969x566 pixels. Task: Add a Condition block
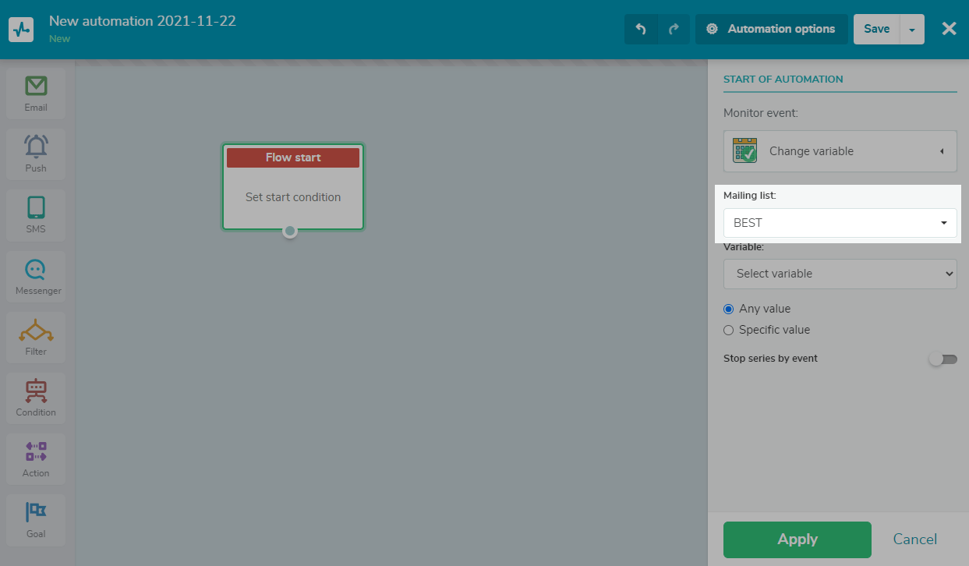[x=36, y=398]
